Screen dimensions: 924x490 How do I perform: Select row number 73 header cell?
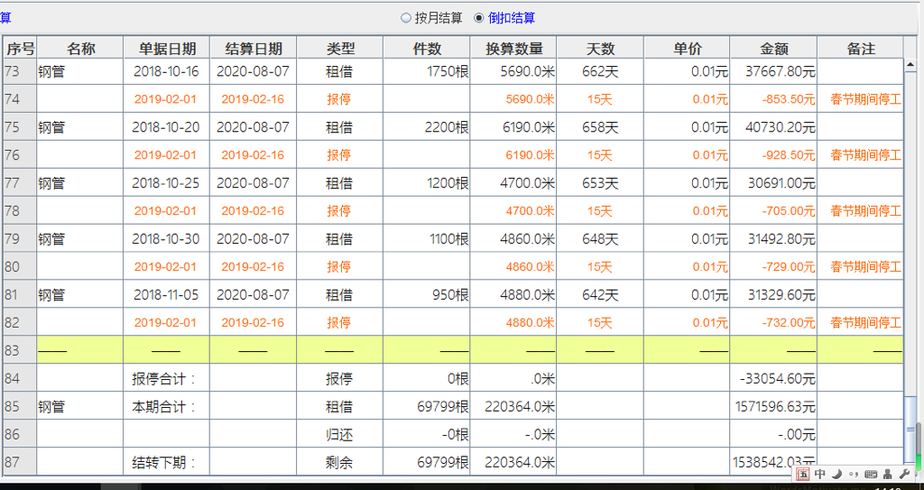20,71
